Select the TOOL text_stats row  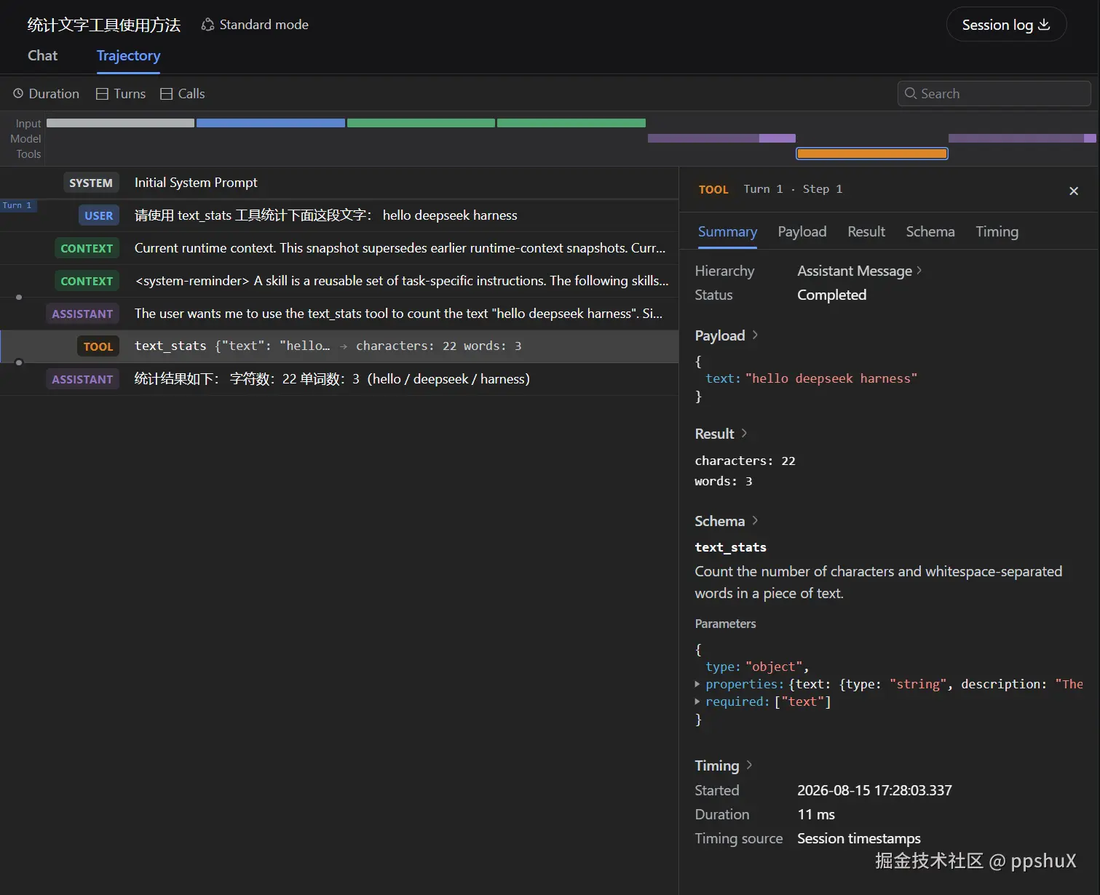click(339, 346)
